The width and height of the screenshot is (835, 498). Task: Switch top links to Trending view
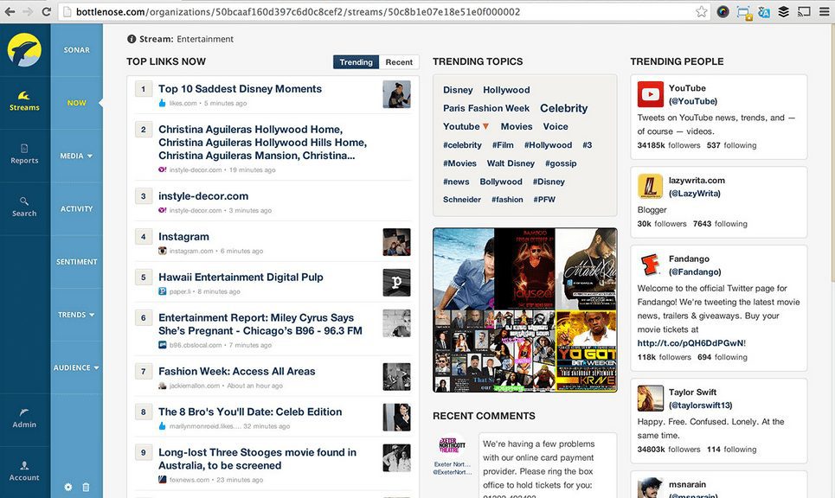click(x=356, y=62)
